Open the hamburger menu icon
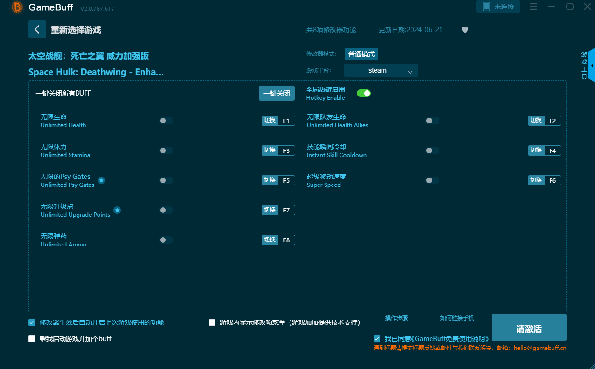Viewport: 595px width, 369px height. [x=534, y=7]
